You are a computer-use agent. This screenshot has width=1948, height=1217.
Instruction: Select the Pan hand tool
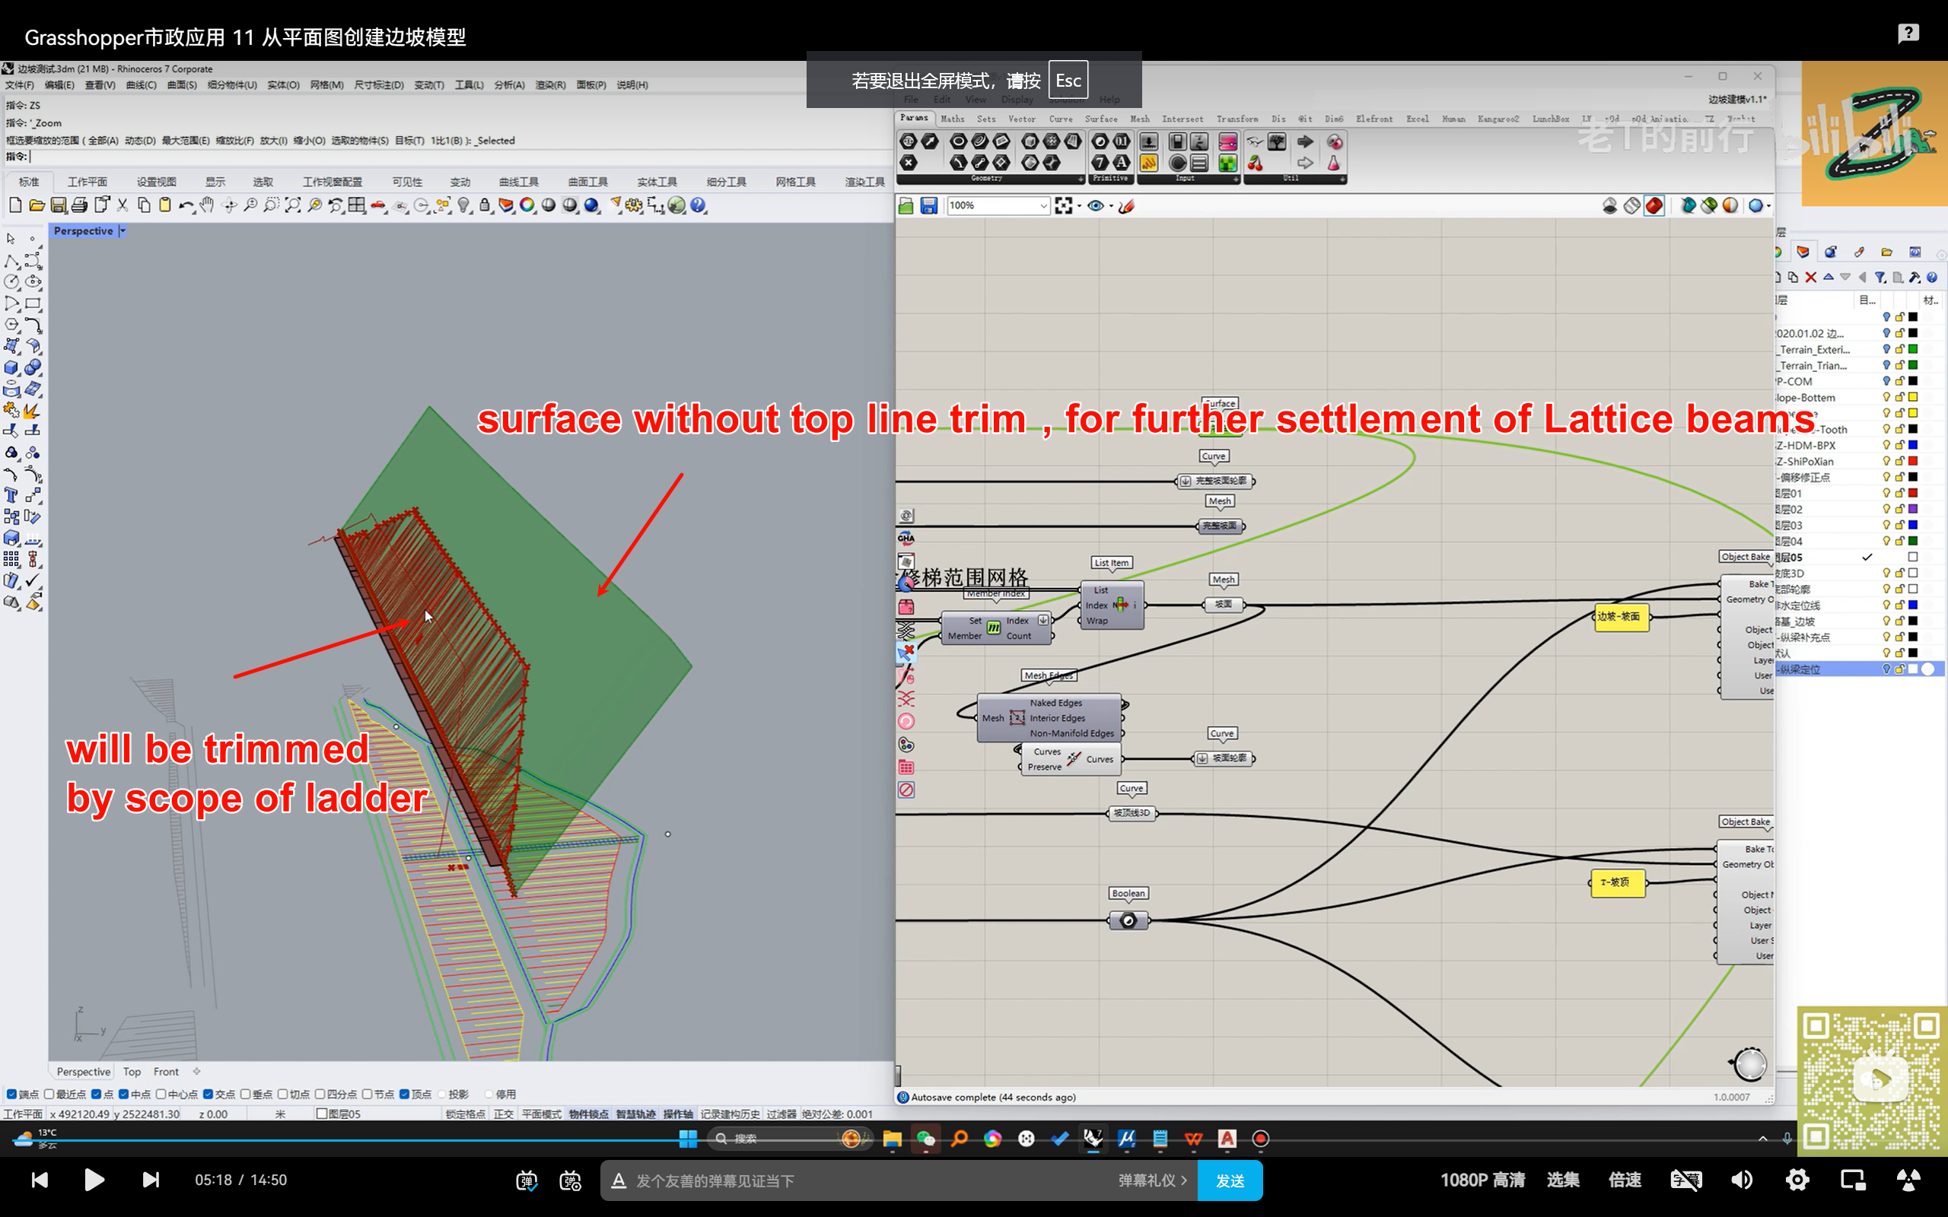tap(207, 205)
